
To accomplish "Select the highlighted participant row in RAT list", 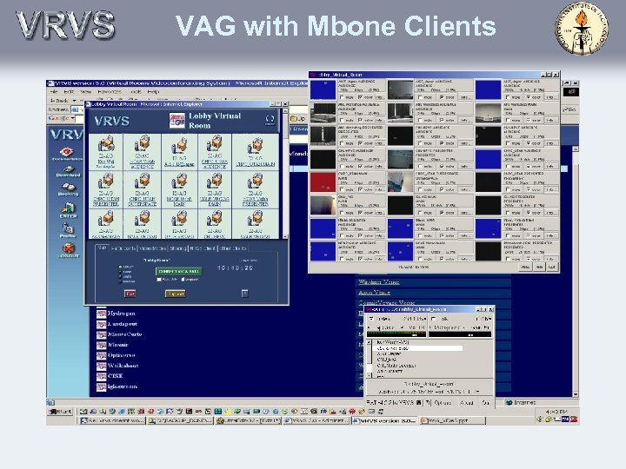I will [x=417, y=348].
